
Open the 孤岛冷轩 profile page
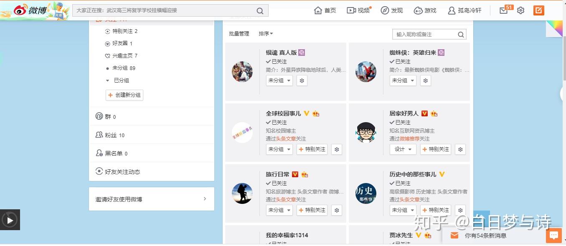464,10
